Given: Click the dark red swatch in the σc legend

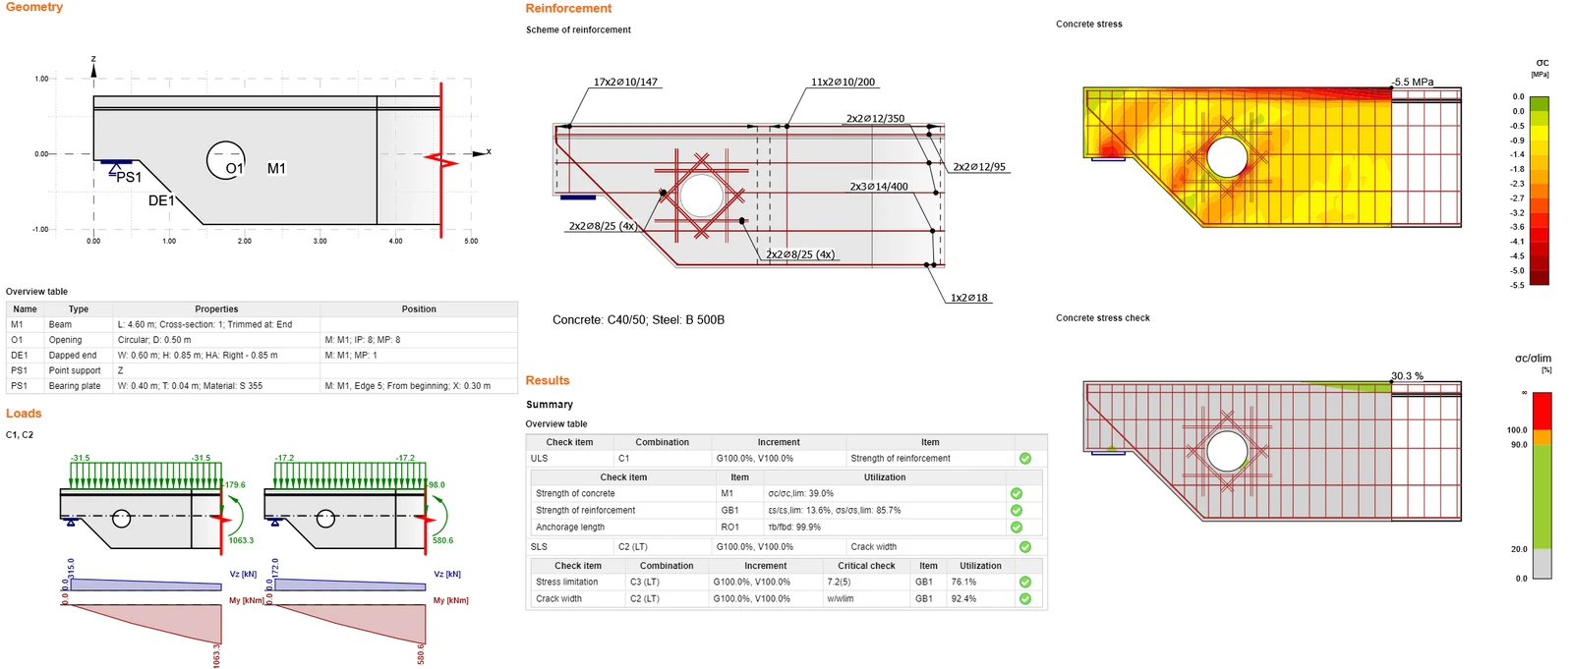Looking at the screenshot, I should [x=1540, y=278].
